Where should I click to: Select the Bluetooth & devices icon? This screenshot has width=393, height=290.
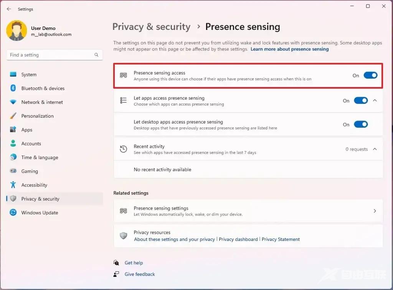pos(13,88)
